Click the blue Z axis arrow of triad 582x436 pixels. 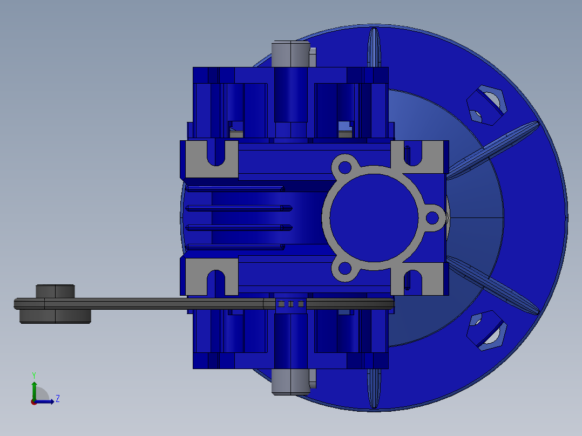tap(45, 401)
